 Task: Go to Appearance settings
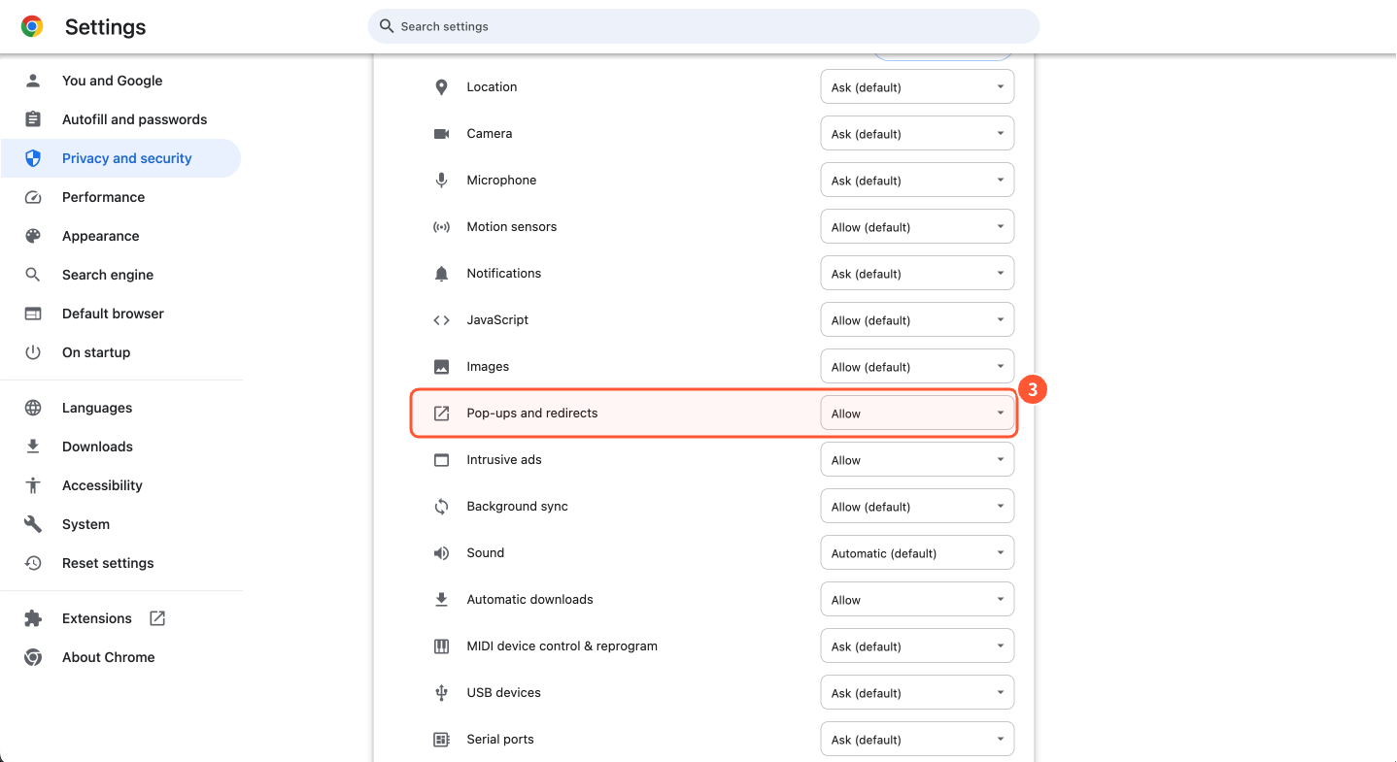coord(100,236)
